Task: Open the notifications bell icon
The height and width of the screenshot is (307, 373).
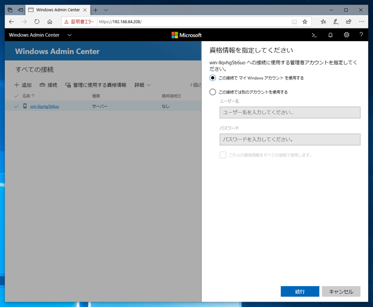Action: tap(330, 35)
